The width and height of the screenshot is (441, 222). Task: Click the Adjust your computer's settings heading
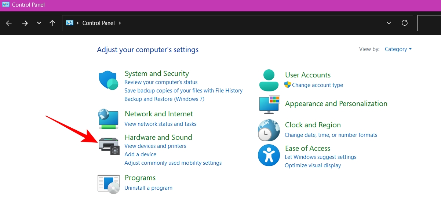coord(147,50)
